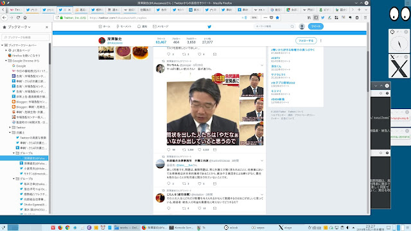This screenshot has width=411, height=231.
Task: Open more options dots beside follow button
Action: (x=321, y=40)
